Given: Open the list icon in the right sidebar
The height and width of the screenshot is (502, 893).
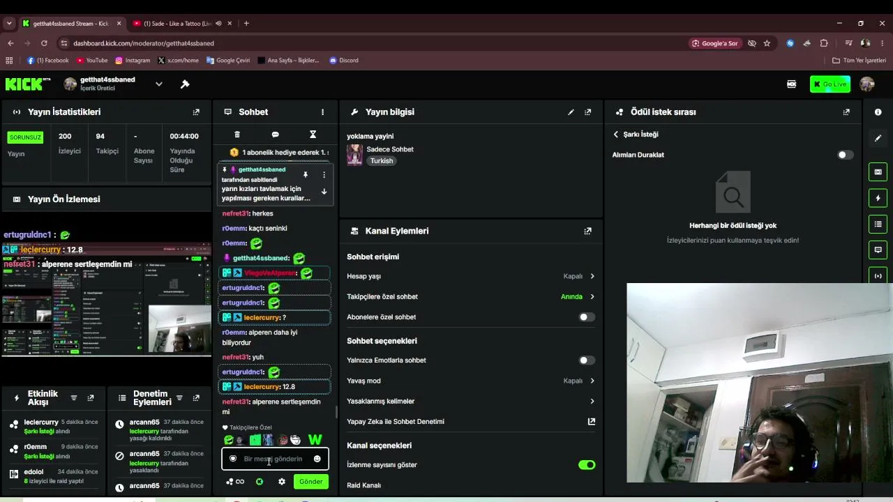Looking at the screenshot, I should [x=878, y=225].
